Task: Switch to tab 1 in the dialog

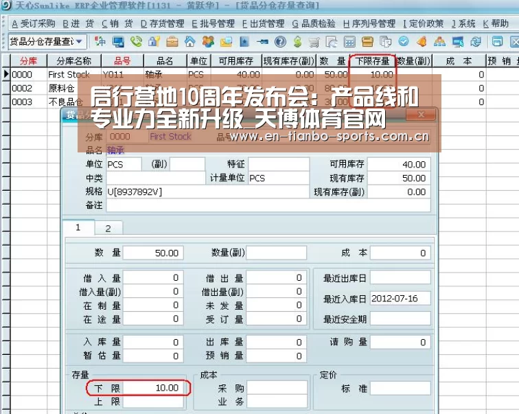Action: click(x=78, y=227)
